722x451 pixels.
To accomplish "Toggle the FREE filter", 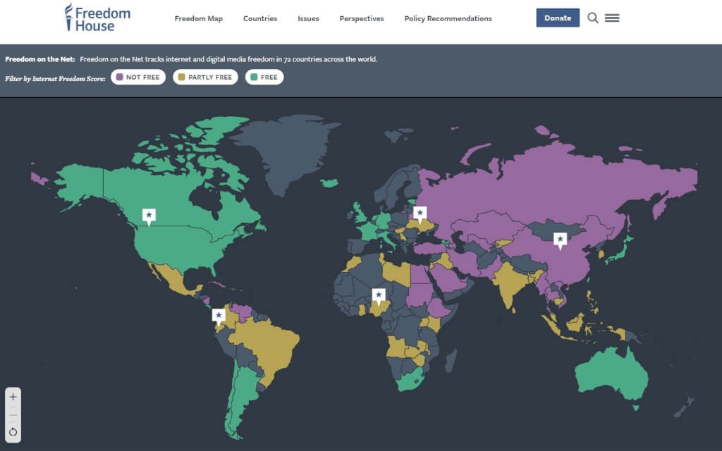I will (264, 78).
